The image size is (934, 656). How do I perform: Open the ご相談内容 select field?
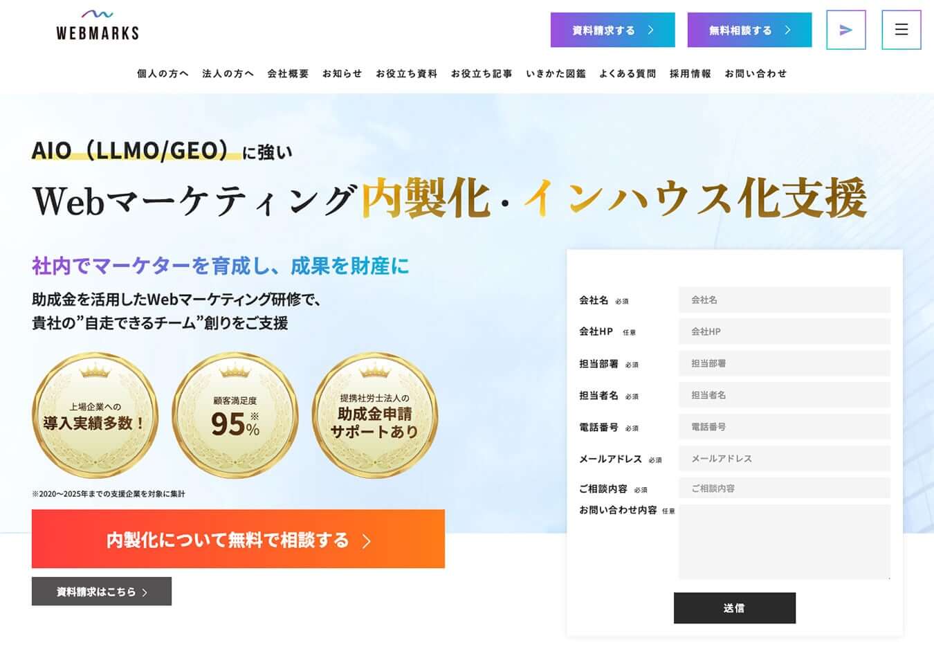click(784, 488)
